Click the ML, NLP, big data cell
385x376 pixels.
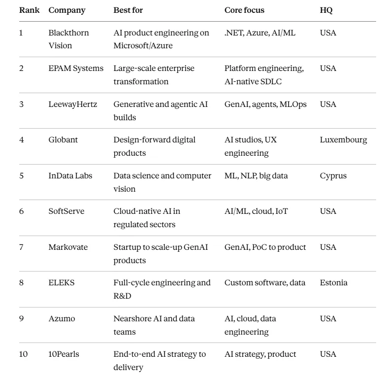[256, 176]
